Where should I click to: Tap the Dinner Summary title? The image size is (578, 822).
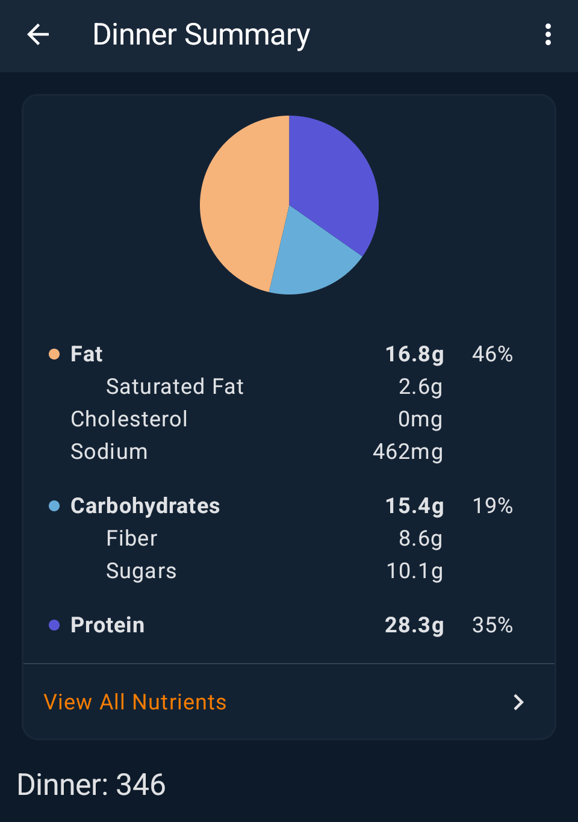coord(201,35)
